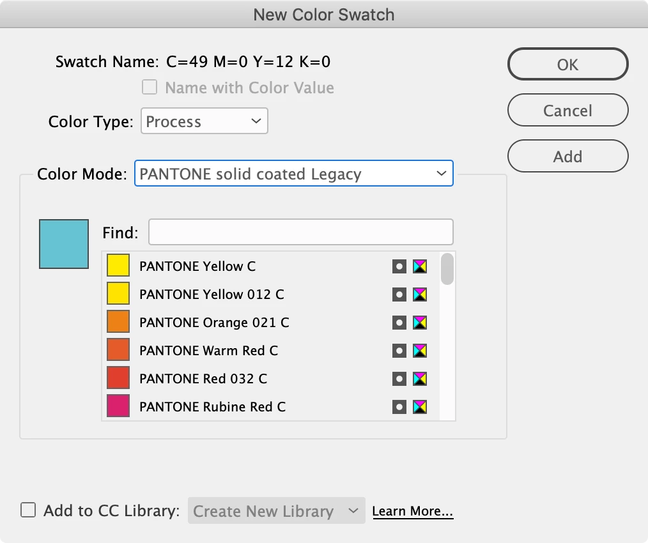Viewport: 648px width, 543px height.
Task: Click spot color icon for PANTONE Orange 021 C
Action: click(x=399, y=323)
